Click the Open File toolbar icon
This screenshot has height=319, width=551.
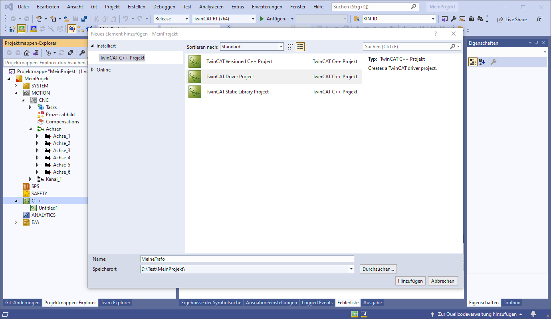67,19
